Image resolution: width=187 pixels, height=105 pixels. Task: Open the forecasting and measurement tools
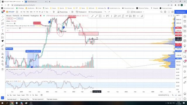tap(3, 38)
